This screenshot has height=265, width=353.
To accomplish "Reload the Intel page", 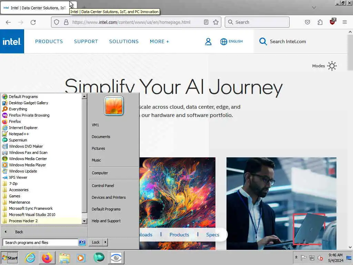I will point(33,22).
